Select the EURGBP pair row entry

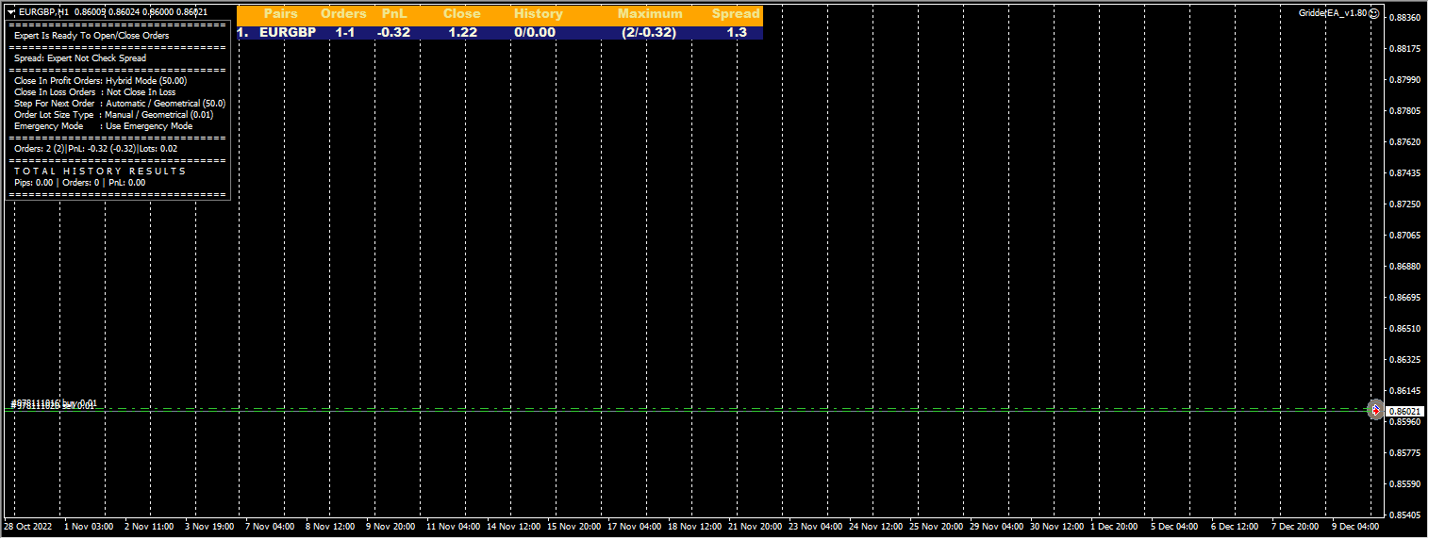coord(288,32)
